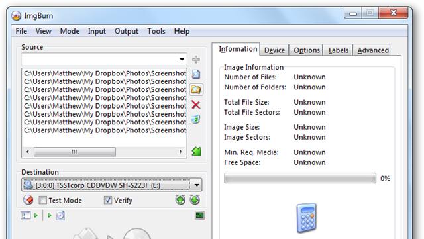Open the File menu
This screenshot has width=424, height=239.
point(21,31)
